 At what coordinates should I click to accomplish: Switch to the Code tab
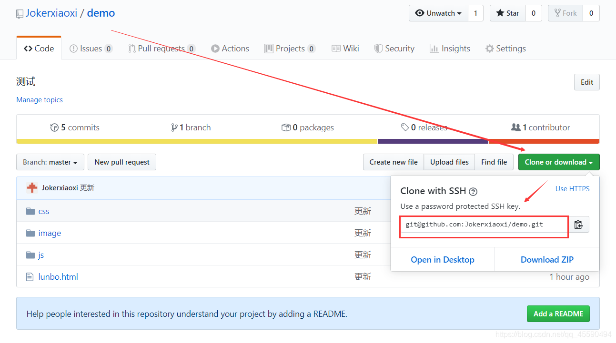coord(39,49)
